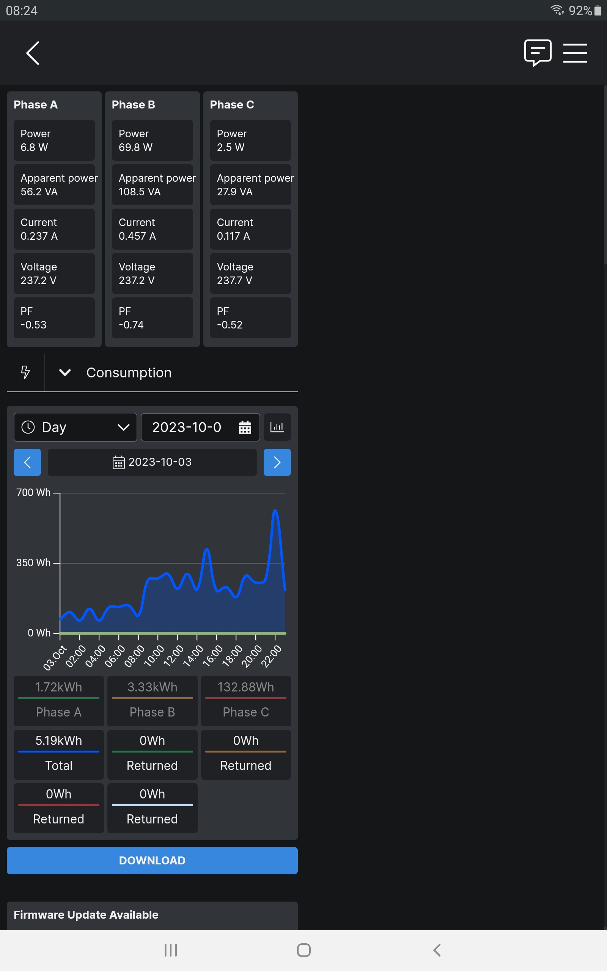Tap Android home navigation button
Viewport: 607px width, 971px height.
[x=303, y=950]
